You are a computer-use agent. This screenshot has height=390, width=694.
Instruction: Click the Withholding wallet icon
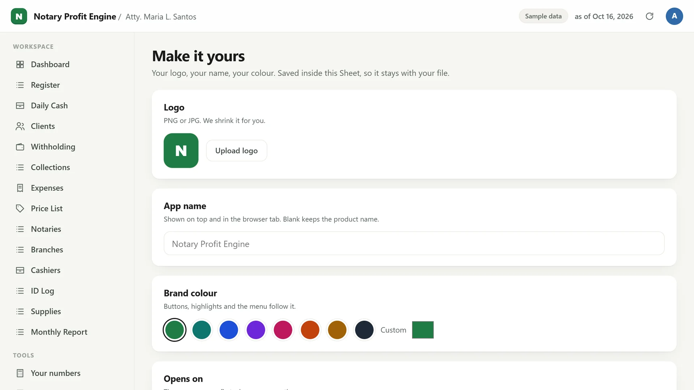(20, 147)
